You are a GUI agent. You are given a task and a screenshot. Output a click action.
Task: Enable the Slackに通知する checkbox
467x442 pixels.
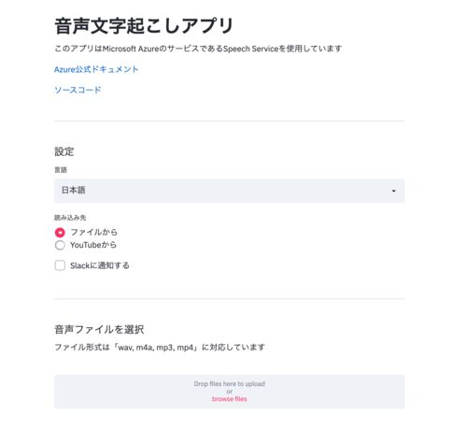tap(60, 265)
